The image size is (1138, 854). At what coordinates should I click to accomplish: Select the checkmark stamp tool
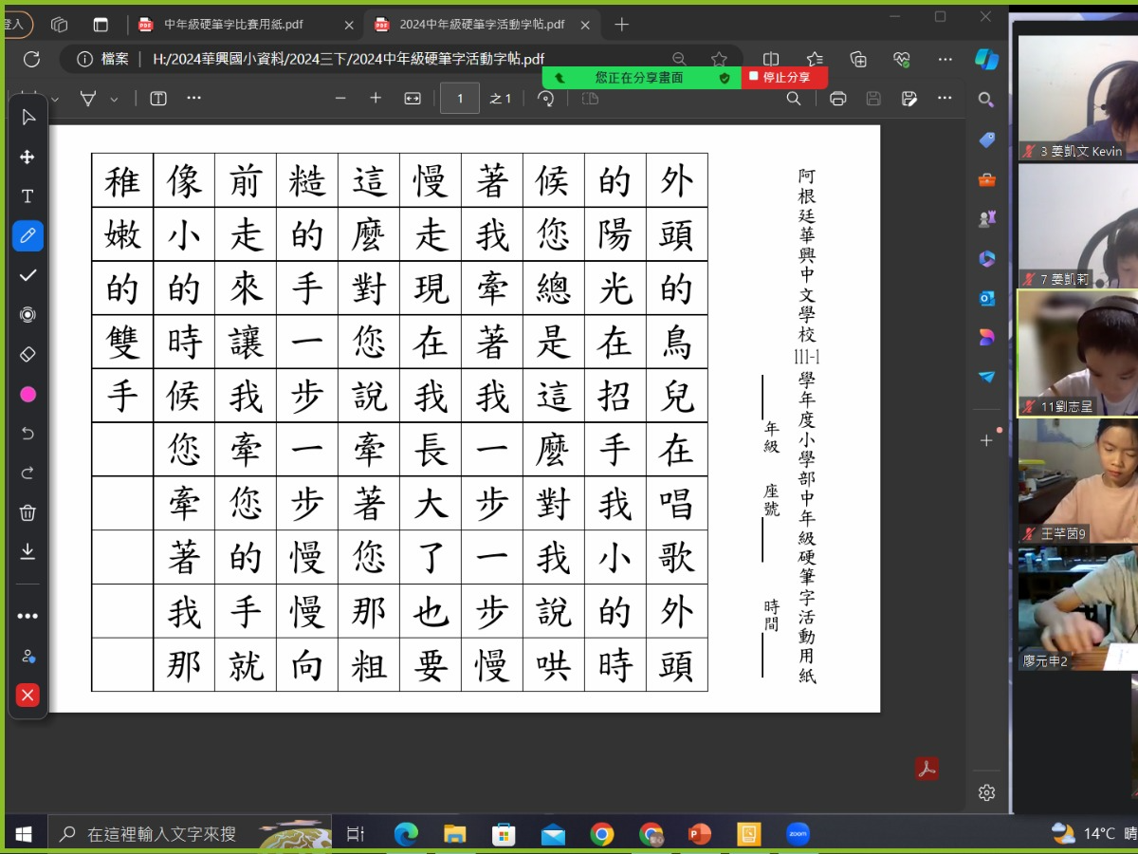28,275
